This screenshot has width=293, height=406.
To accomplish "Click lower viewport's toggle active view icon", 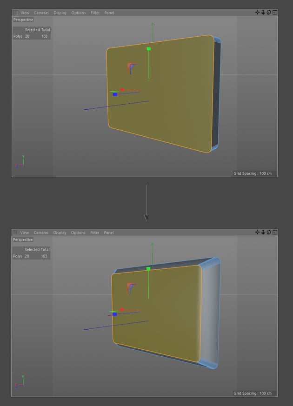I will tap(275, 232).
